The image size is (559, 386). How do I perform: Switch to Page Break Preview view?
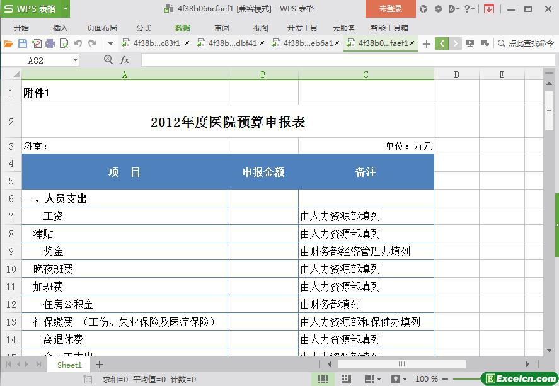[x=346, y=379]
